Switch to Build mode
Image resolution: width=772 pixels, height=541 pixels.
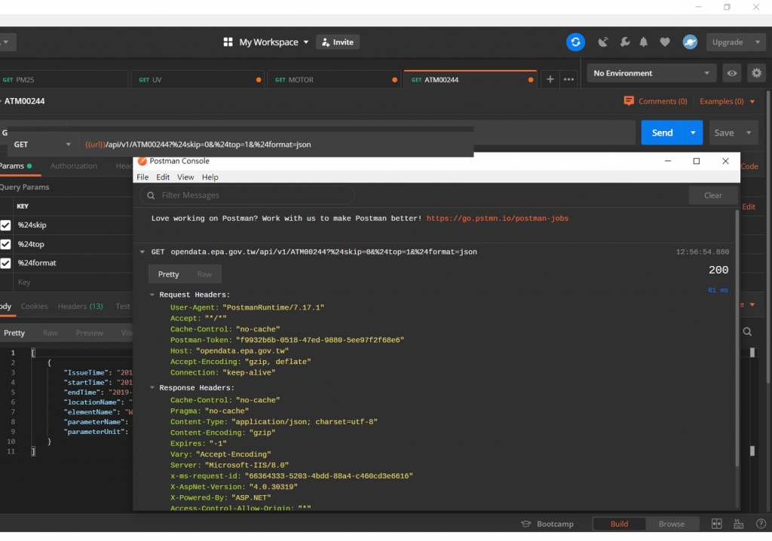[x=619, y=524]
